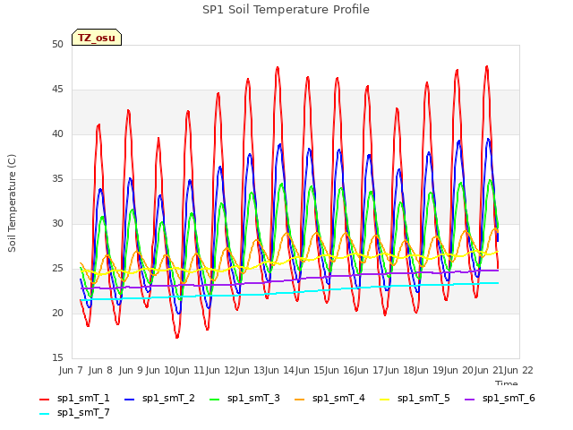Viewport: 573px width, 430px height.
Task: Toggle sp1_smT_4 series in legend
Action: click(329, 398)
